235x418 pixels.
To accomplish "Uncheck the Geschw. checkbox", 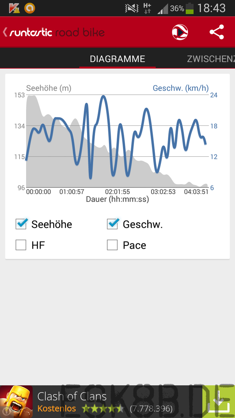I will click(112, 224).
